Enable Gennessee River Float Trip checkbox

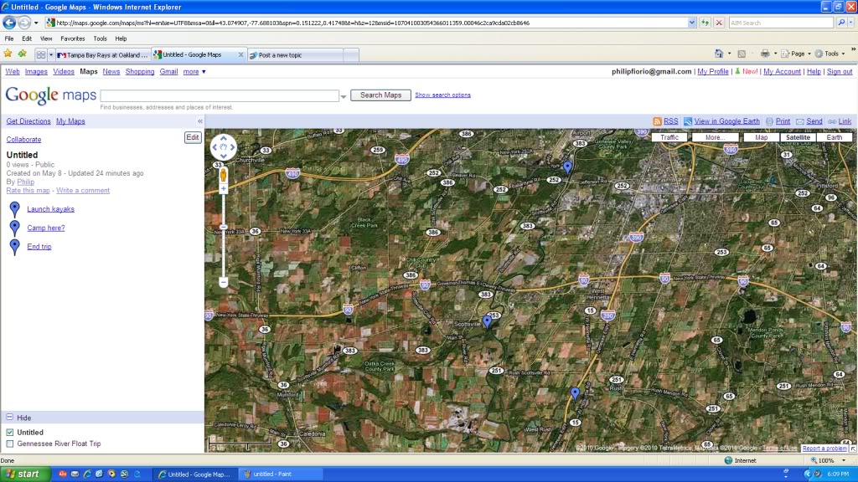pyautogui.click(x=10, y=444)
